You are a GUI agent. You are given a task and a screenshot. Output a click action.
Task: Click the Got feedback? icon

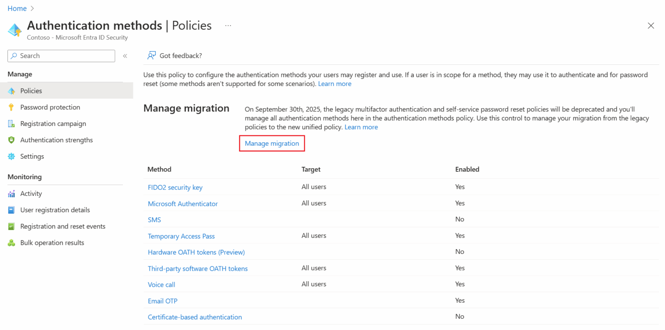151,55
